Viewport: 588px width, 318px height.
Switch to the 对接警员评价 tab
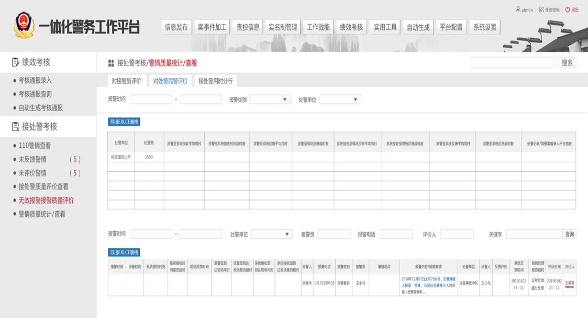(126, 81)
